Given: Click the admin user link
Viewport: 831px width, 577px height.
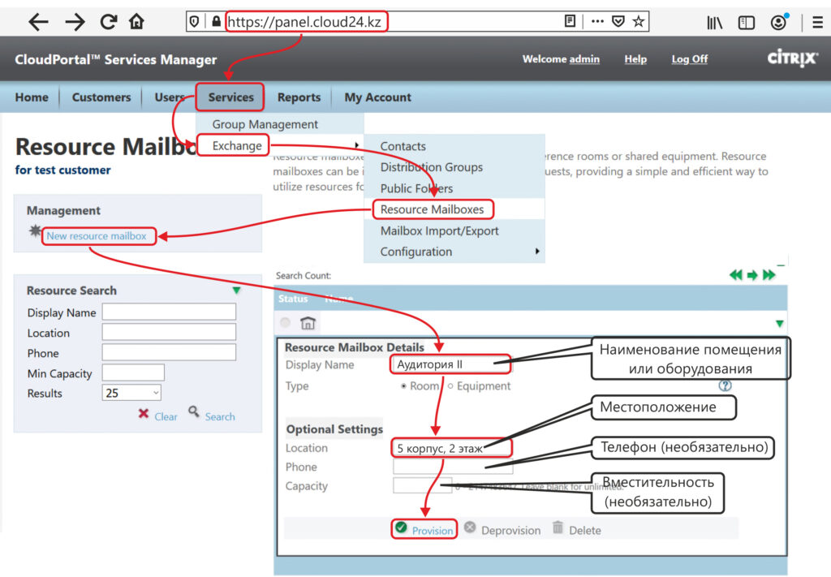Looking at the screenshot, I should click(x=584, y=58).
